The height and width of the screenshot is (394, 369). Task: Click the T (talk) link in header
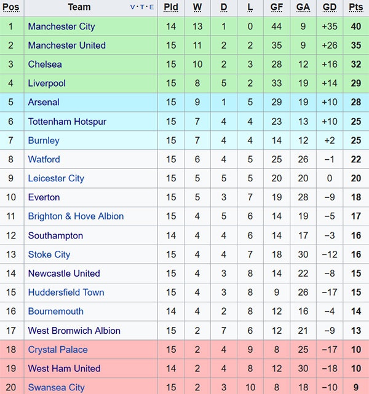click(x=142, y=8)
